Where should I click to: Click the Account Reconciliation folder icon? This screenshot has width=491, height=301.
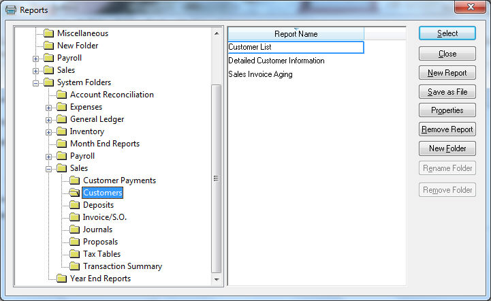(61, 95)
